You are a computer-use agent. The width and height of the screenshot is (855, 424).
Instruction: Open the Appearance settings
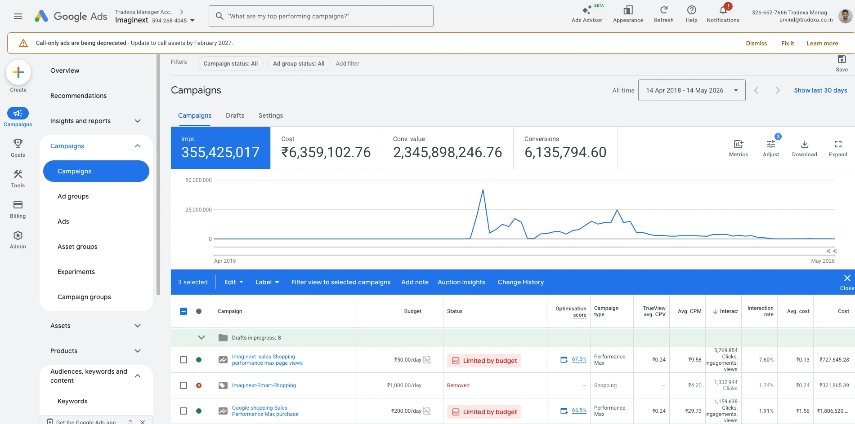tap(628, 13)
